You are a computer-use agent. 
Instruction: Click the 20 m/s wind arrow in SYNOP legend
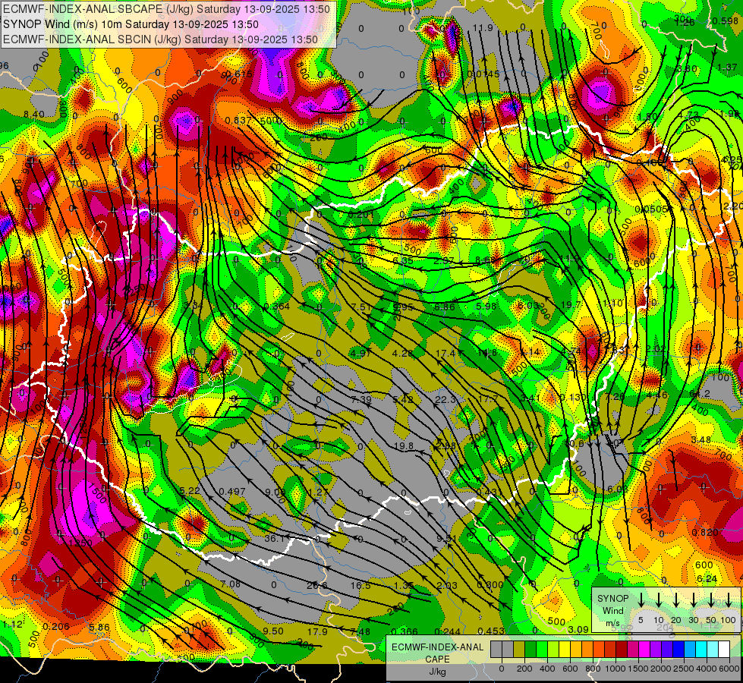(x=676, y=600)
